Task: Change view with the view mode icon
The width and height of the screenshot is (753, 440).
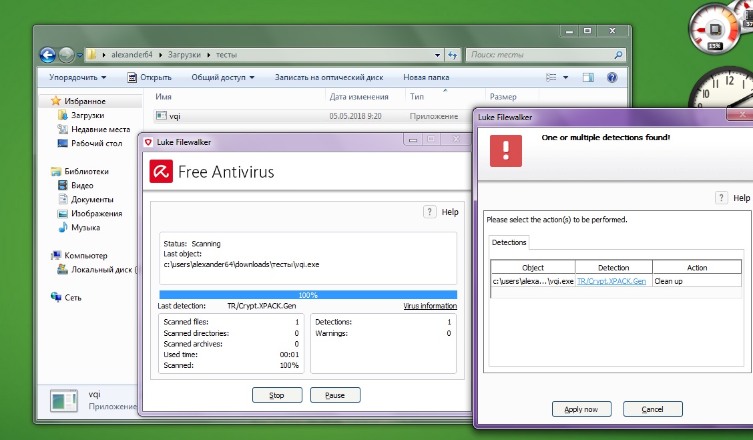Action: (x=551, y=77)
